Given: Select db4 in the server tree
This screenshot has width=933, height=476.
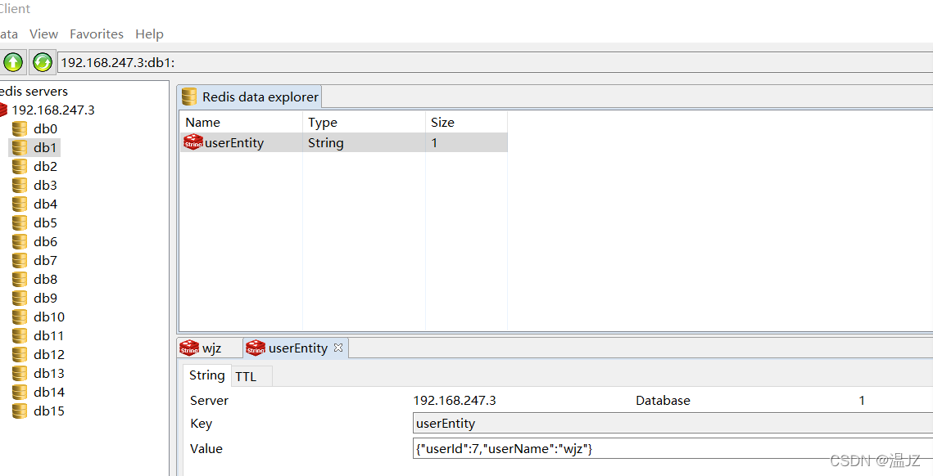Looking at the screenshot, I should point(45,204).
